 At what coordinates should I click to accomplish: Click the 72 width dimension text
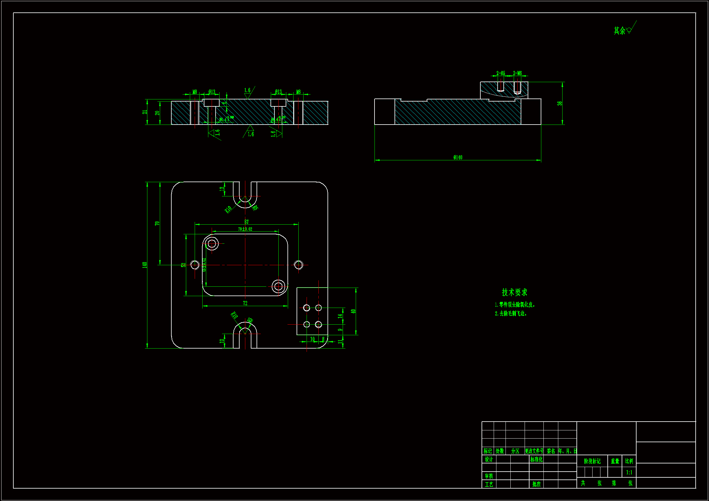pyautogui.click(x=245, y=303)
